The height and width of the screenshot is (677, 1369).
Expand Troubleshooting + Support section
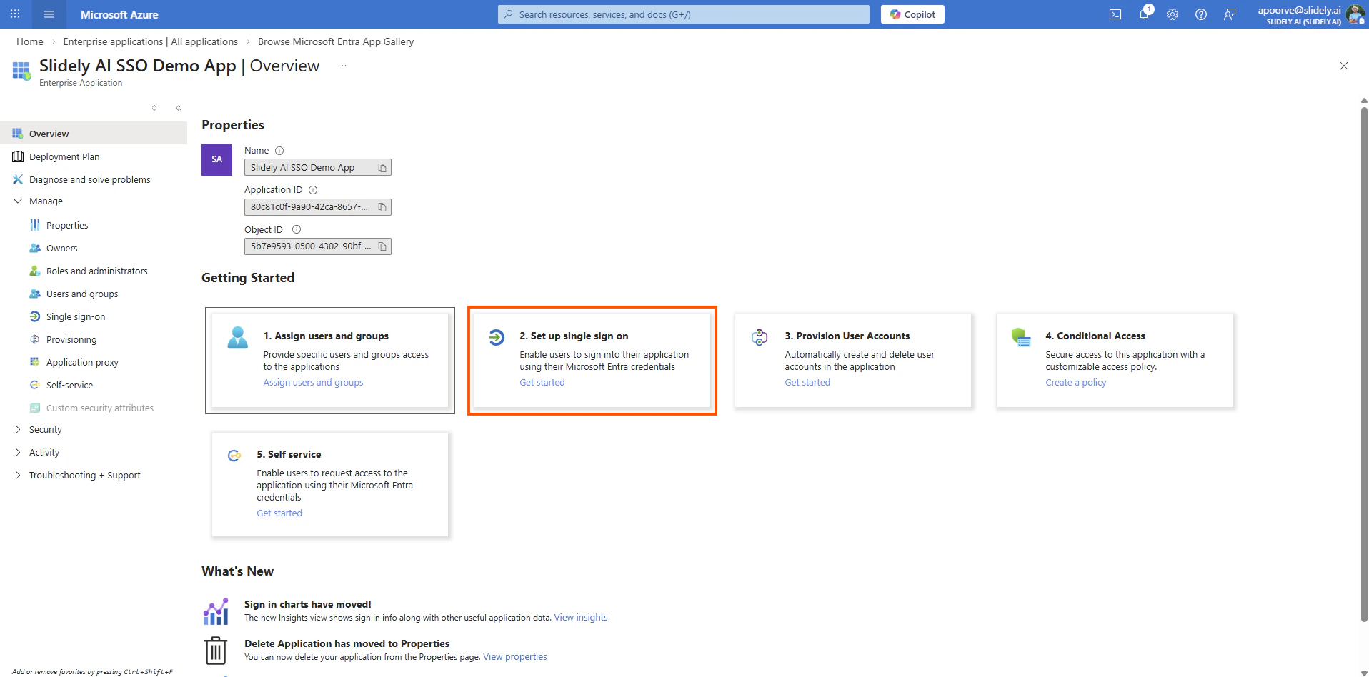coord(18,476)
